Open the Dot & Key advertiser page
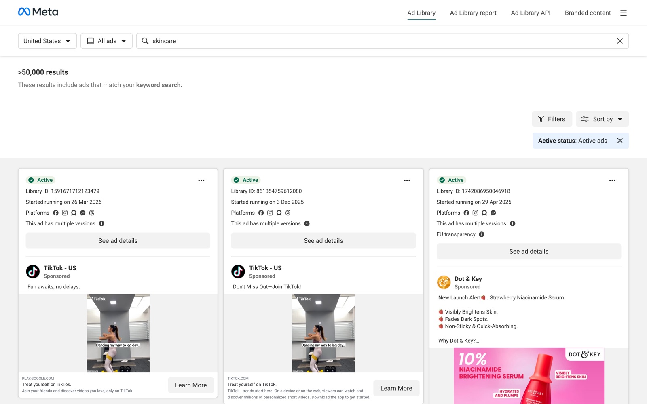This screenshot has height=404, width=647. [468, 279]
